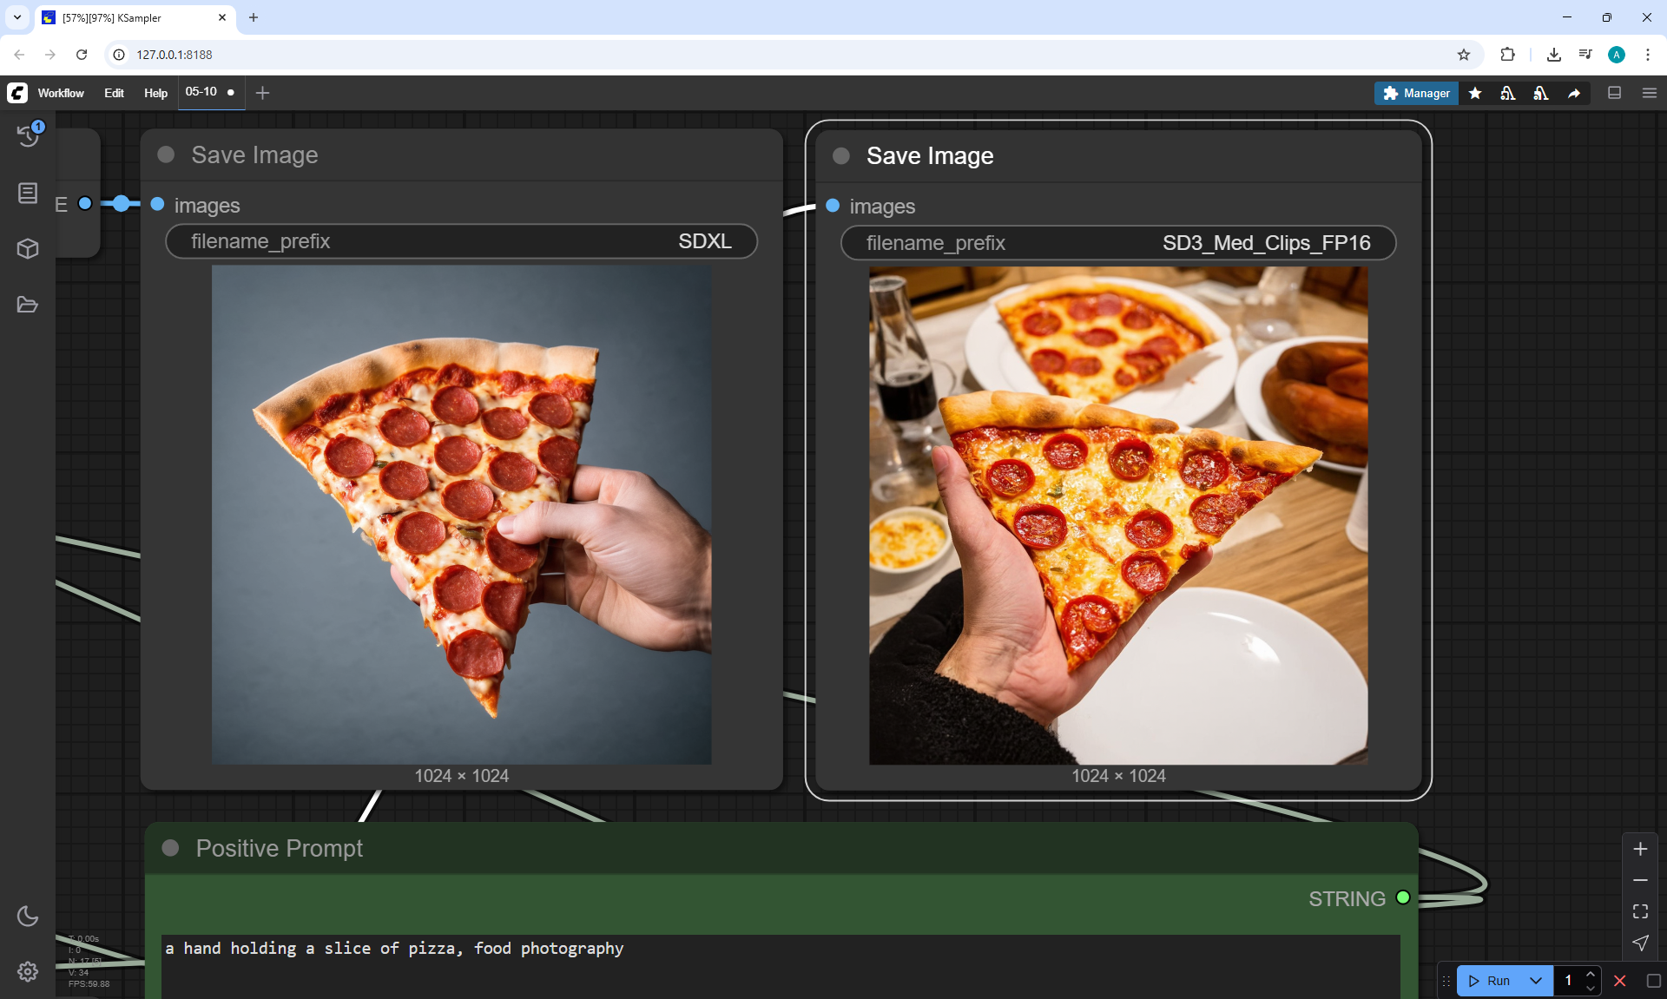Expand the Run button dropdown arrow

click(1536, 981)
